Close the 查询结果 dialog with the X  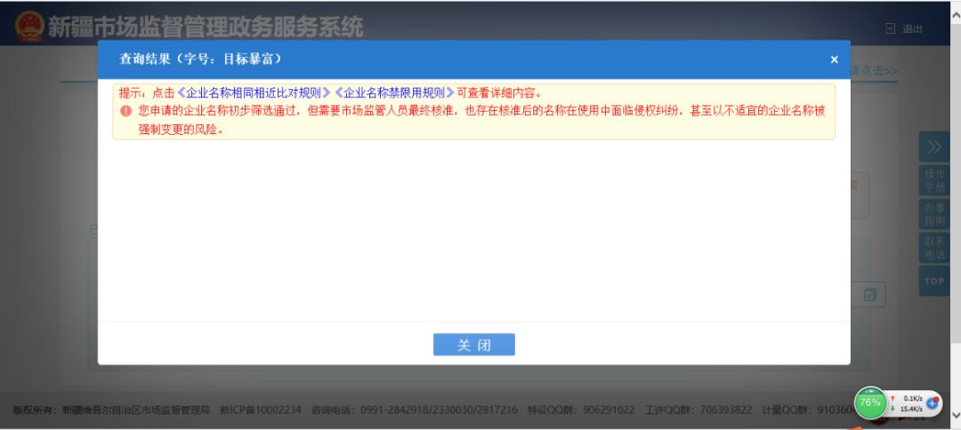pos(834,60)
